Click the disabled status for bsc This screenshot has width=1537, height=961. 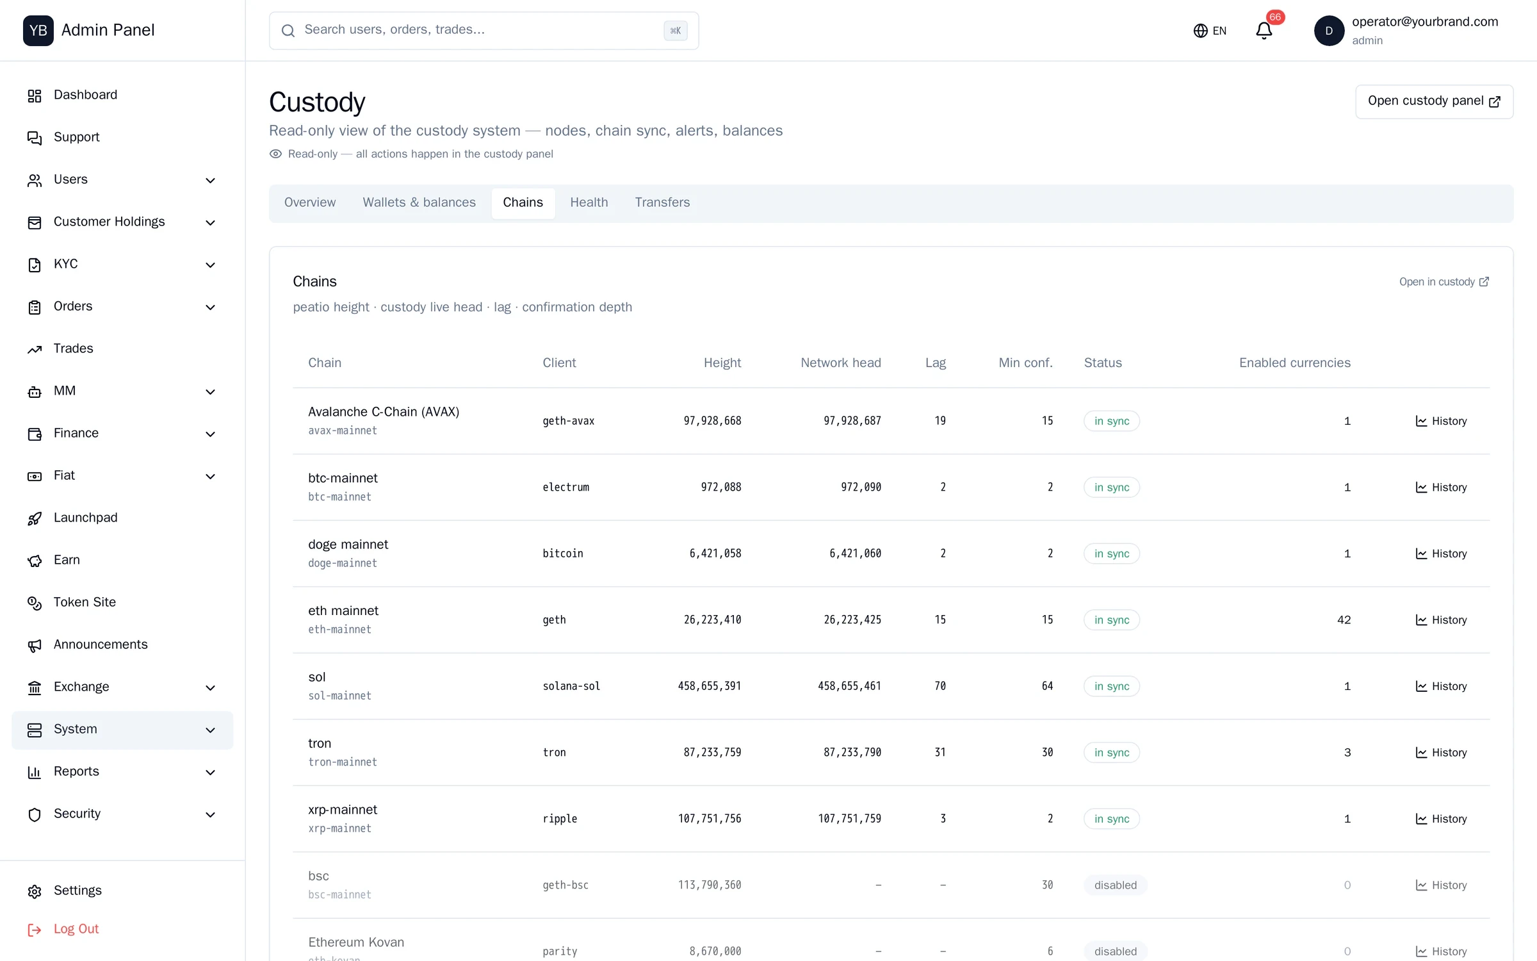(1116, 885)
